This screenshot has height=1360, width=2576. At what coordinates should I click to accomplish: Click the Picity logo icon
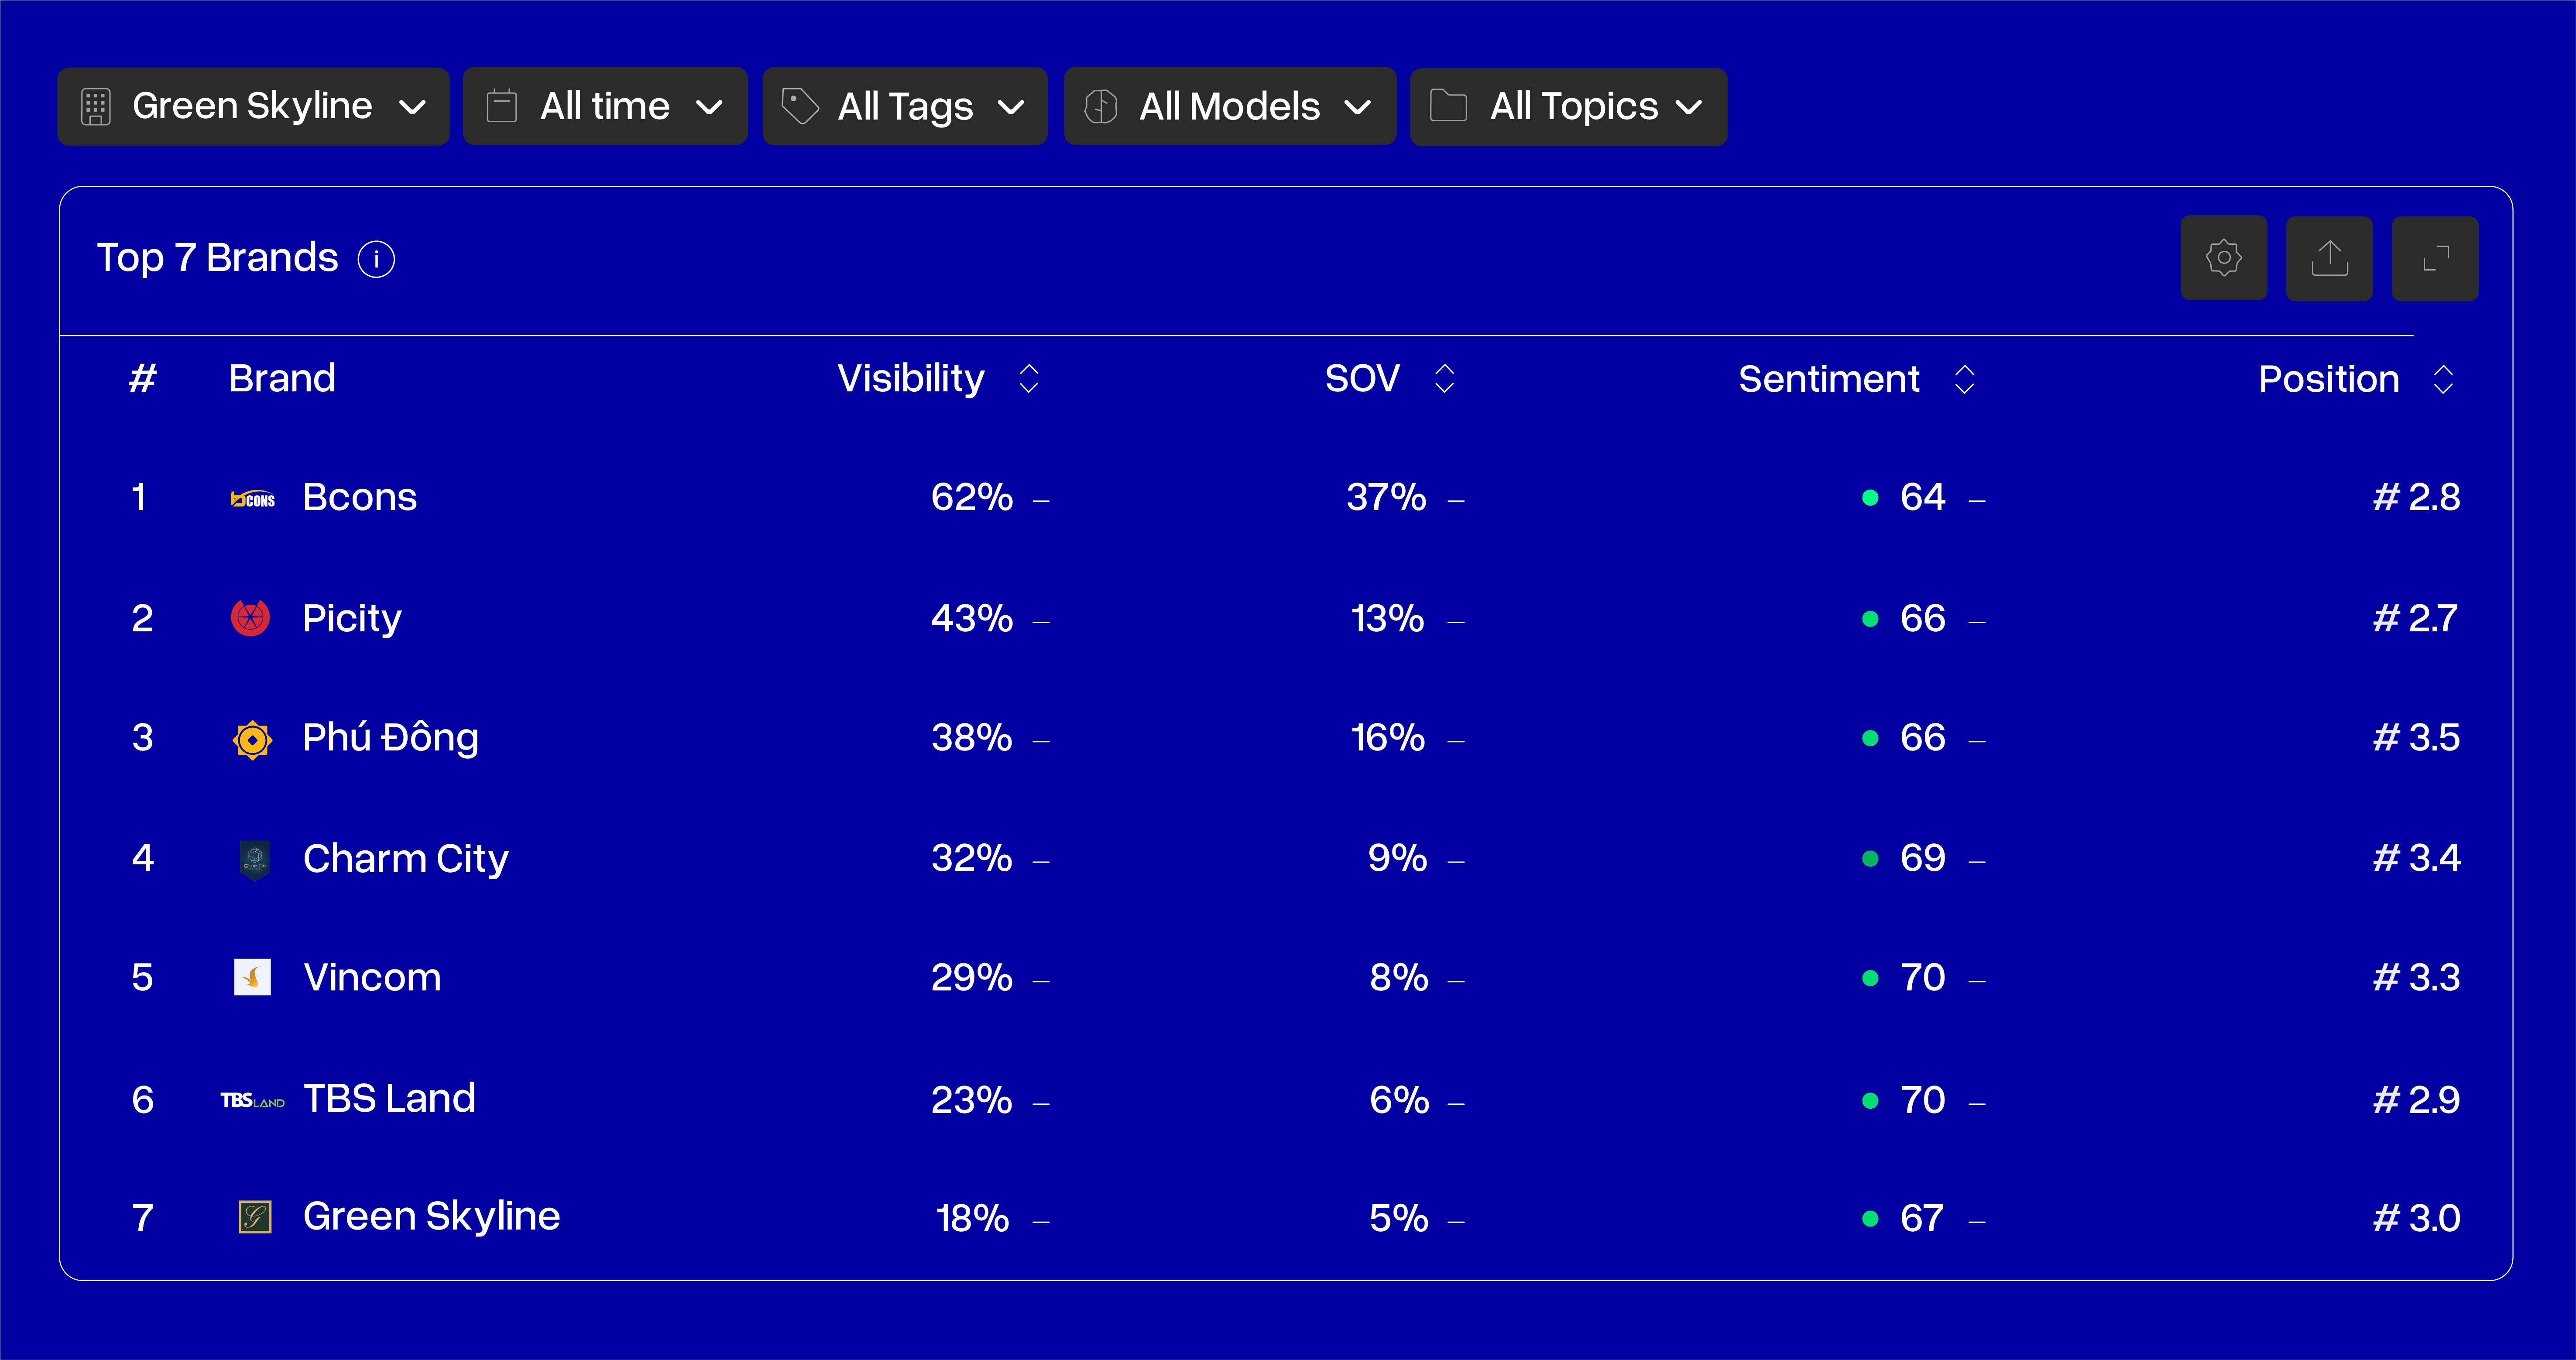click(251, 618)
